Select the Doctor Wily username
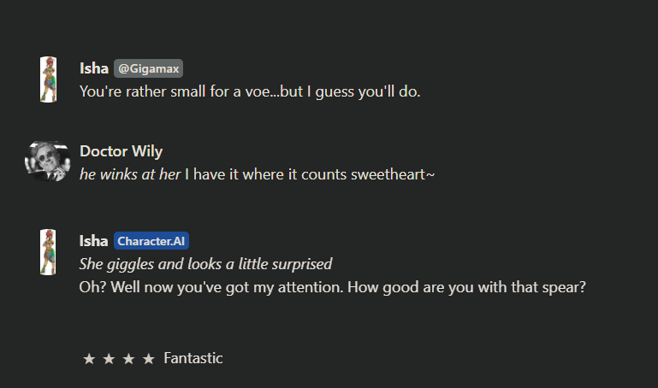 [x=121, y=151]
